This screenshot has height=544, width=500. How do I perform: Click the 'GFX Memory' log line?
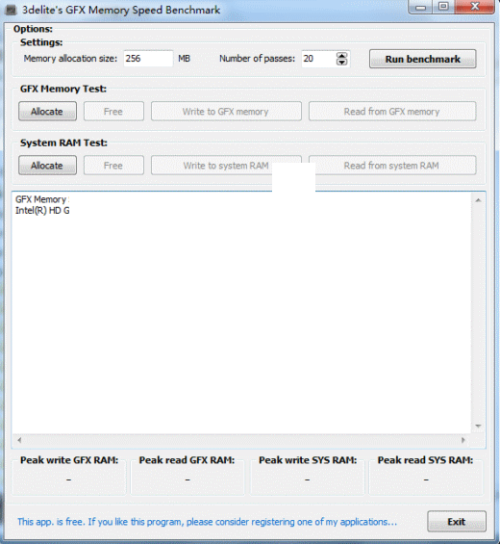(x=41, y=199)
